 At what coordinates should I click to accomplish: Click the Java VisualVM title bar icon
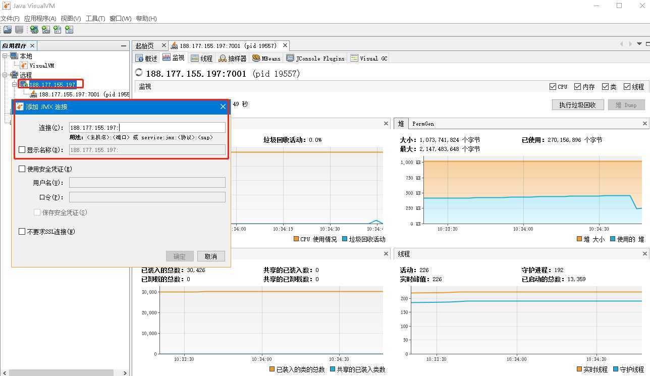point(6,6)
